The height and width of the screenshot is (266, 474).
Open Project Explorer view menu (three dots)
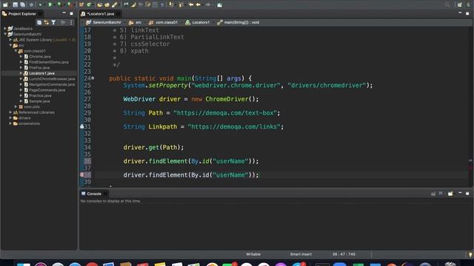tap(71, 22)
